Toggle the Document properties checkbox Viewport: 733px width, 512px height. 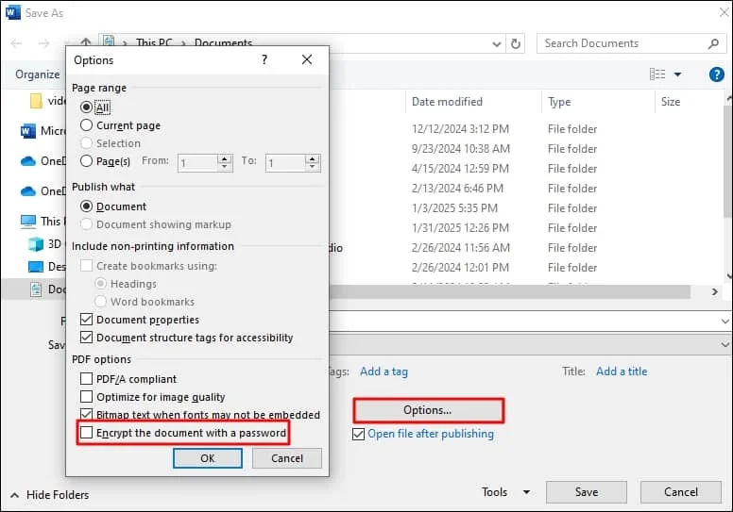click(x=86, y=320)
